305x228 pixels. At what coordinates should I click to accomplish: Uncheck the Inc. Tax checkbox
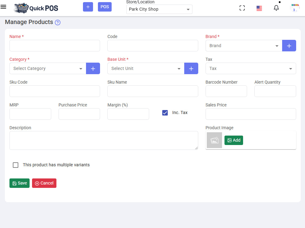tap(165, 113)
